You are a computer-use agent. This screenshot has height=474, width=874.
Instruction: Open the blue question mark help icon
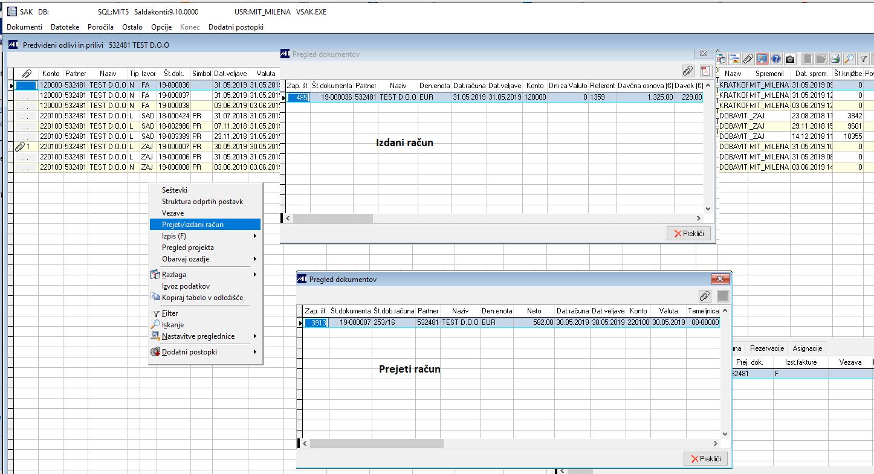pos(776,59)
